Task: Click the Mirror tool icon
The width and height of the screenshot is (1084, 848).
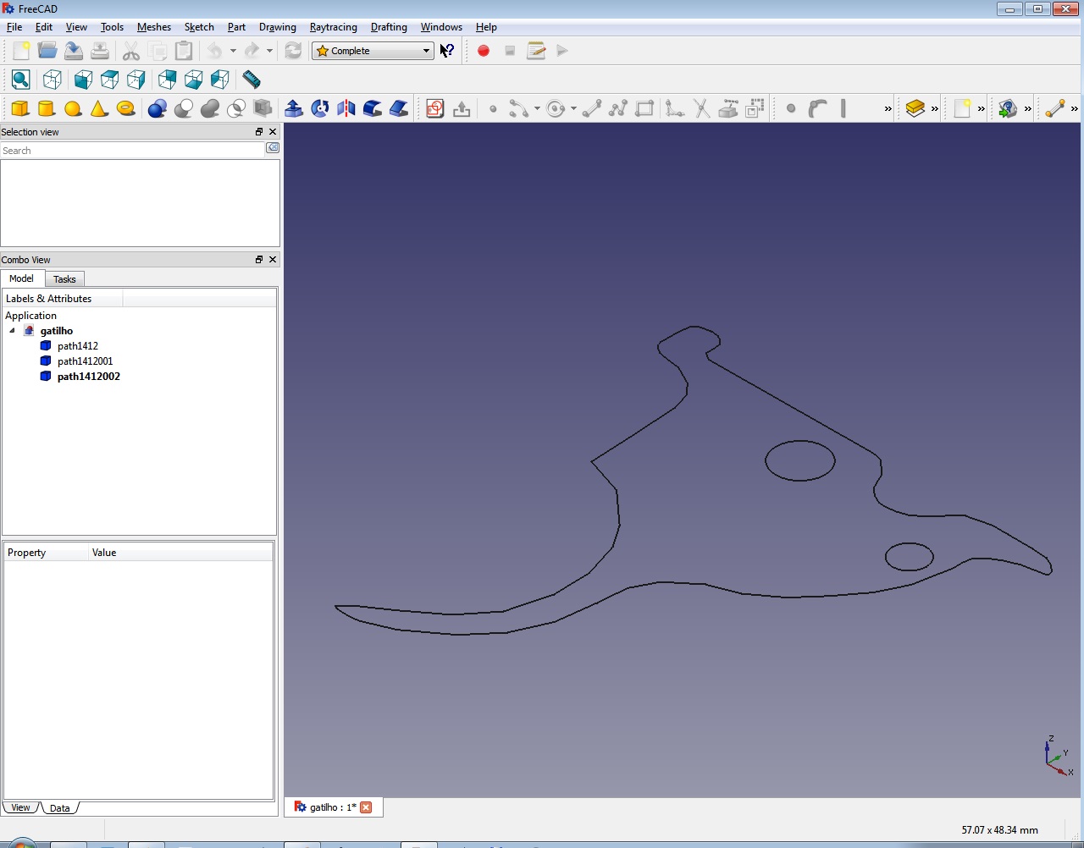Action: pos(346,108)
